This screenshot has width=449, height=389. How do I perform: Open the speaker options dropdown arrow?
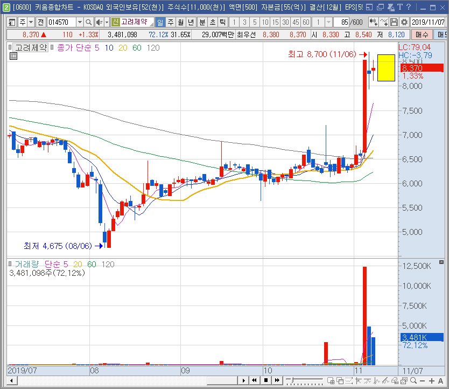107,22
